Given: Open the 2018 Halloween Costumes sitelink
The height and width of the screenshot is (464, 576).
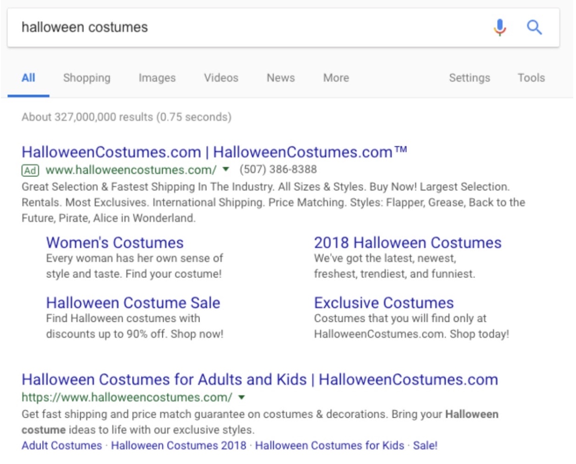Looking at the screenshot, I should 408,243.
